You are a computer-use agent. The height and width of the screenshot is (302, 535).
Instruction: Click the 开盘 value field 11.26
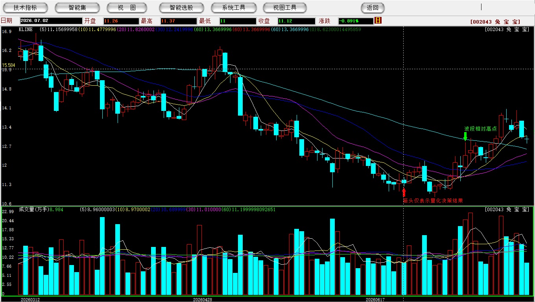click(121, 21)
